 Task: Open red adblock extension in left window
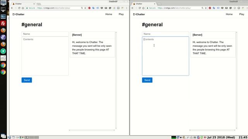pyautogui.click(x=90, y=8)
